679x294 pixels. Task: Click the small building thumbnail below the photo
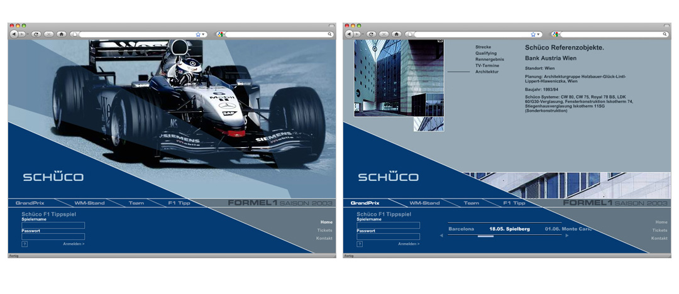coord(429,124)
